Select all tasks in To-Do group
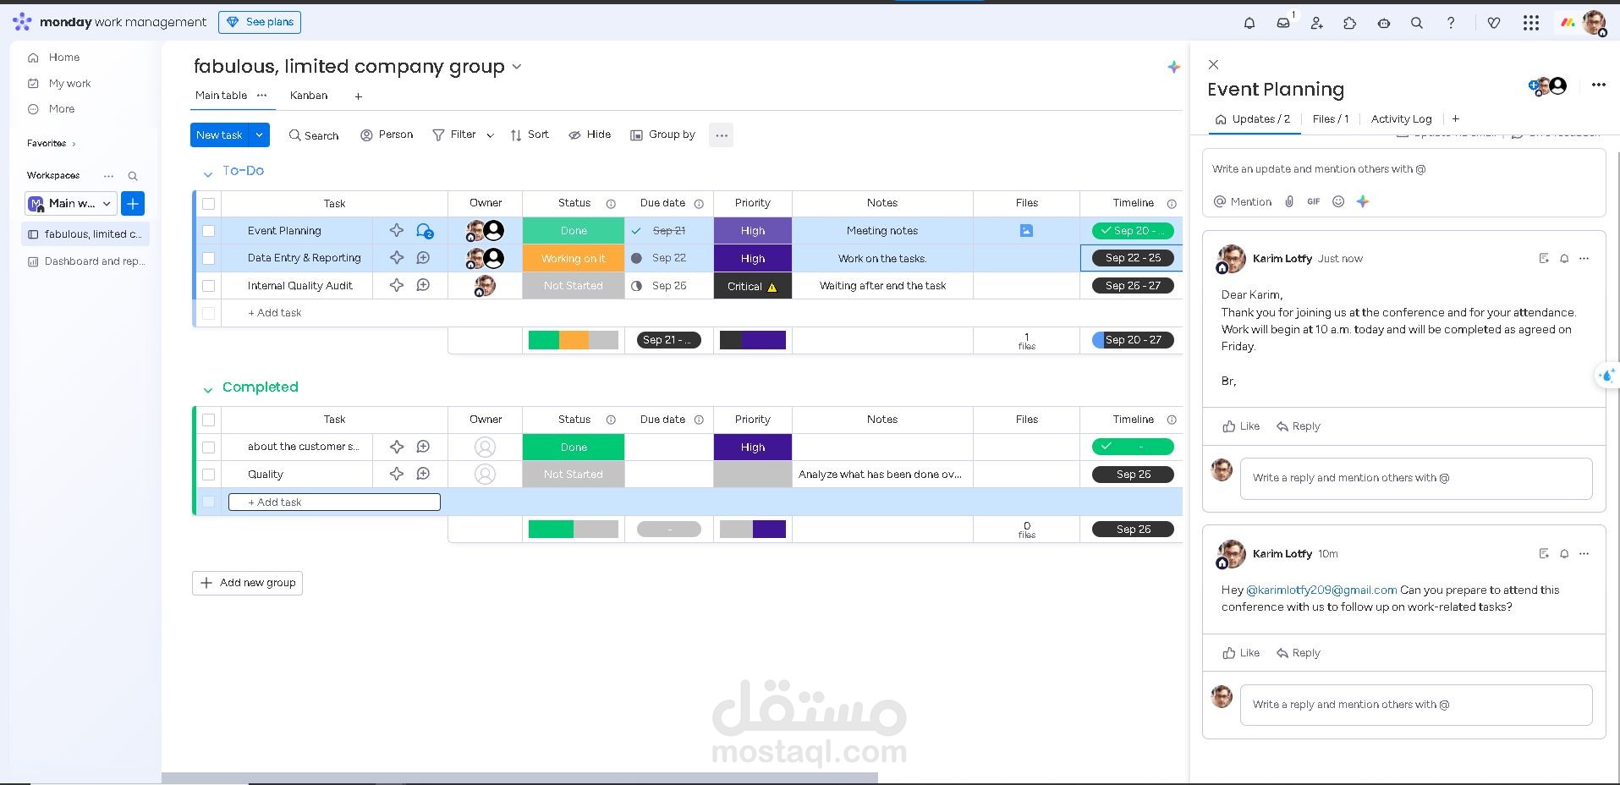The height and width of the screenshot is (785, 1620). (x=209, y=204)
